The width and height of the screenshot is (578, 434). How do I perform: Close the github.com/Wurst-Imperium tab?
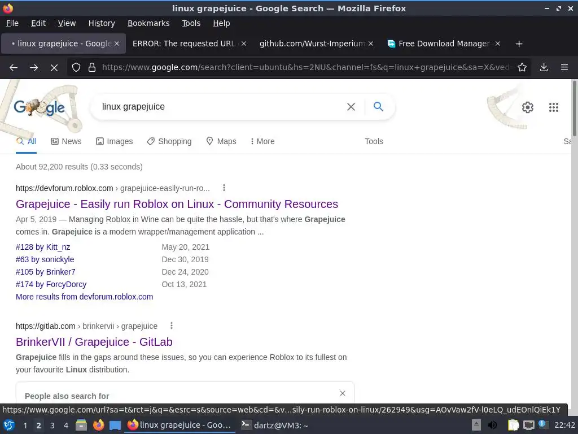click(x=371, y=44)
